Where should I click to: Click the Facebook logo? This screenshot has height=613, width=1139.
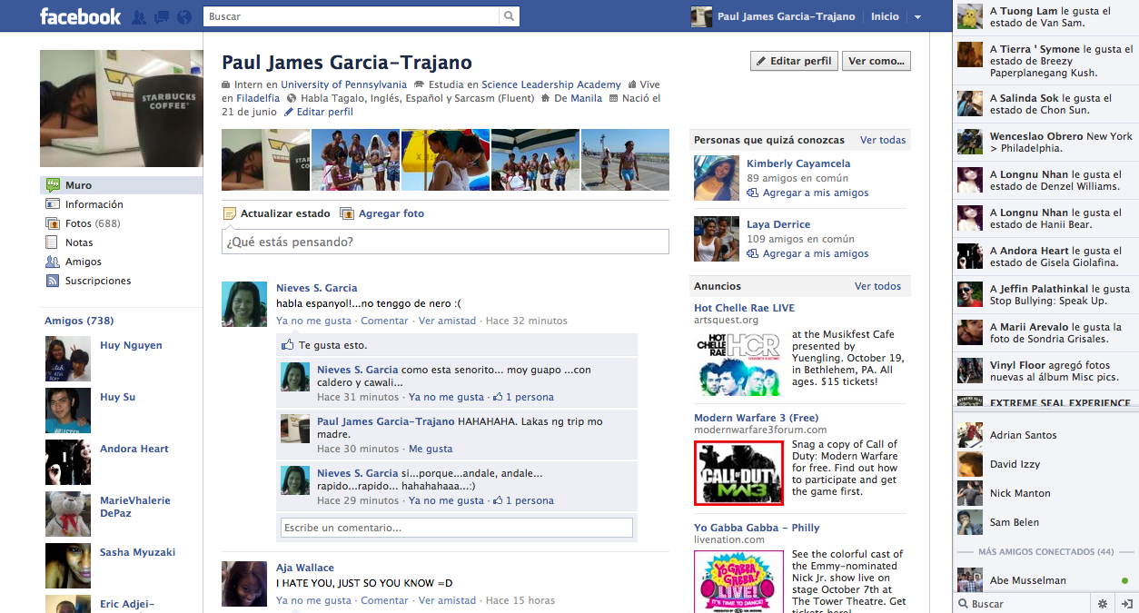80,16
